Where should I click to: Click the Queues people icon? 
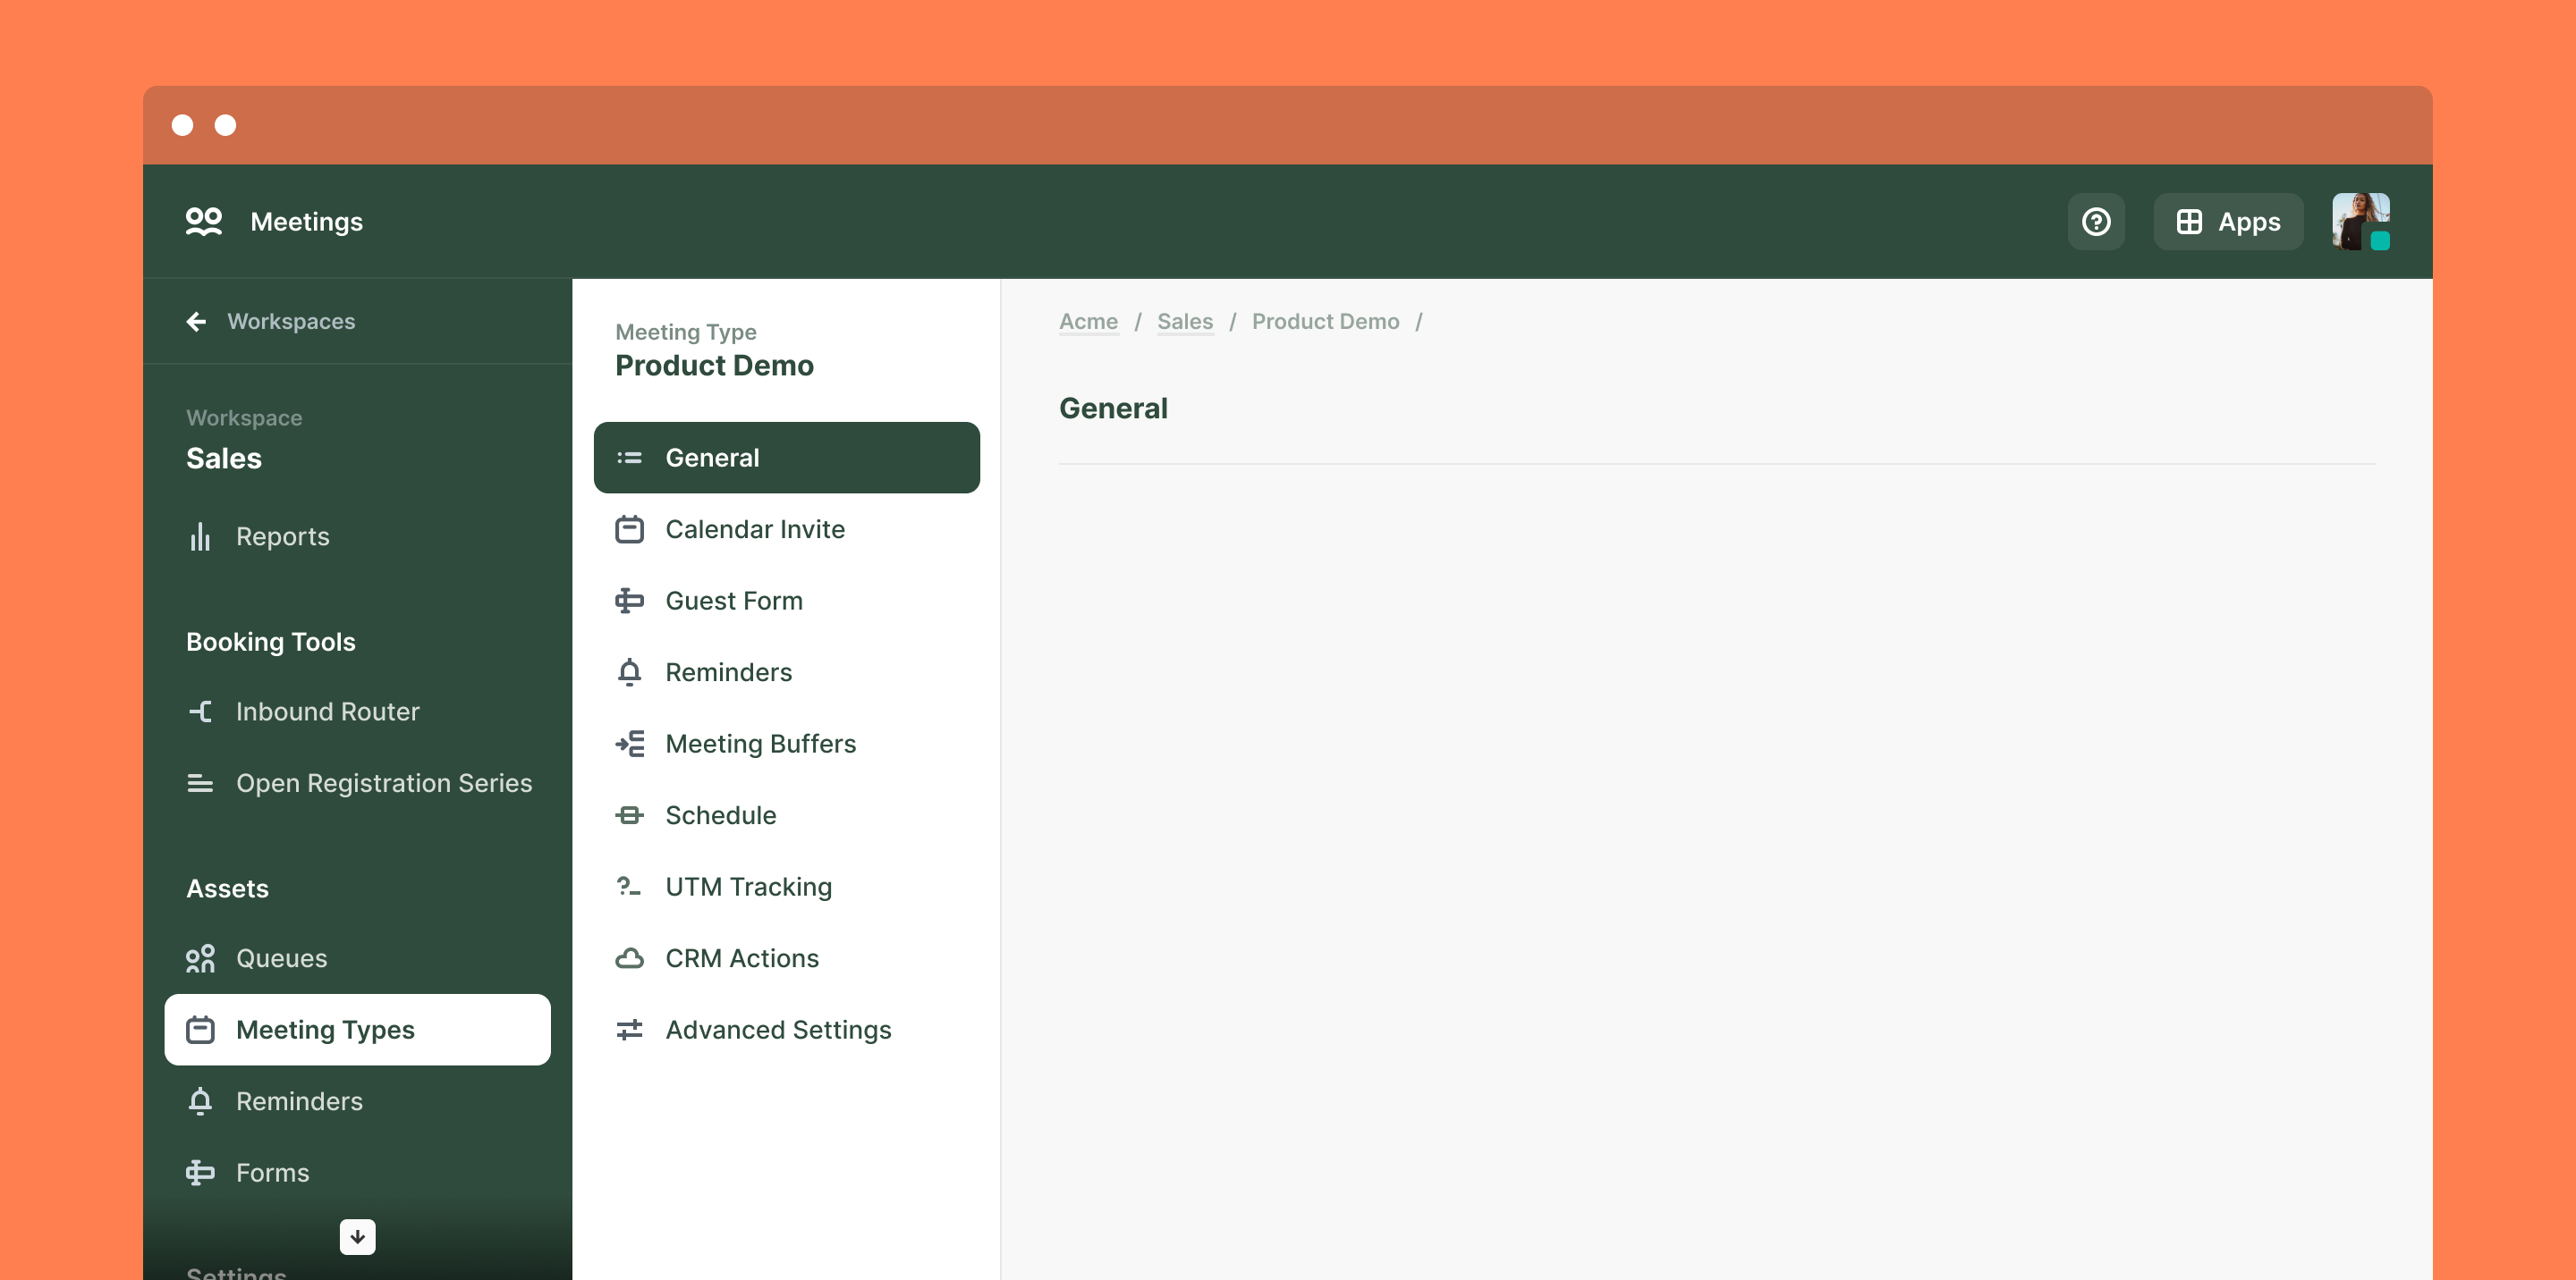200,958
